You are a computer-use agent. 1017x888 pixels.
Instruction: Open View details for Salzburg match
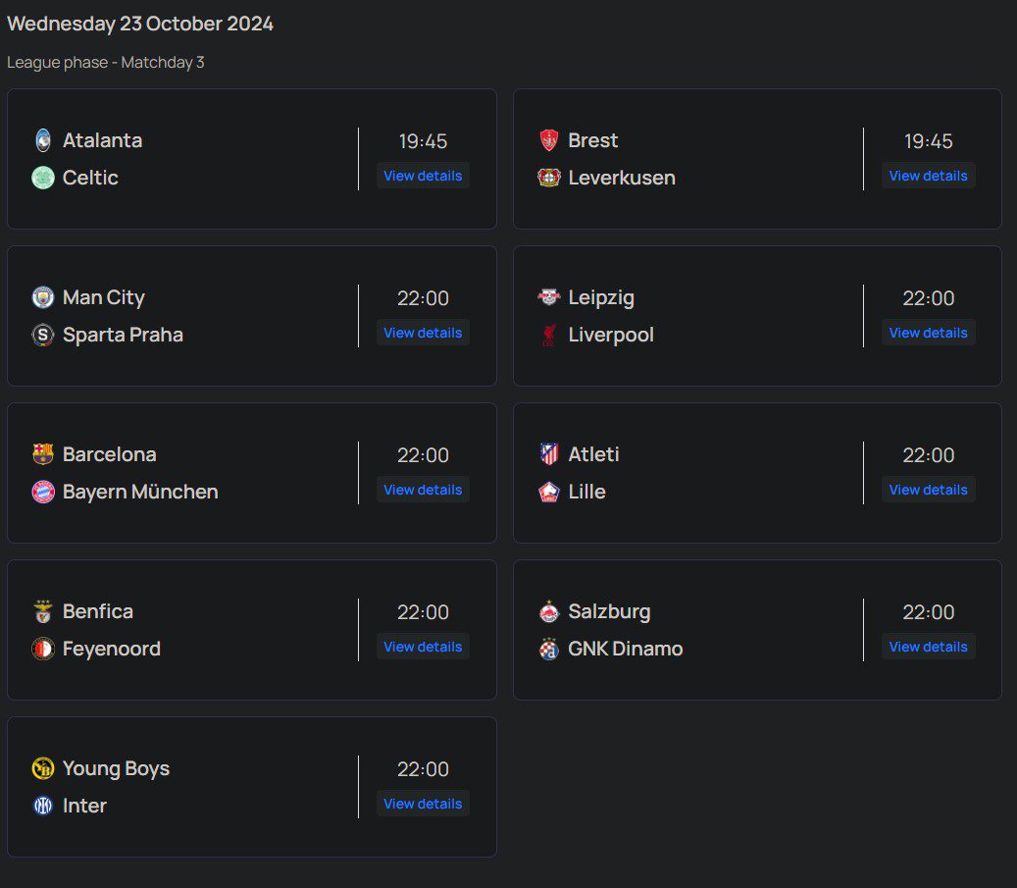(x=928, y=647)
